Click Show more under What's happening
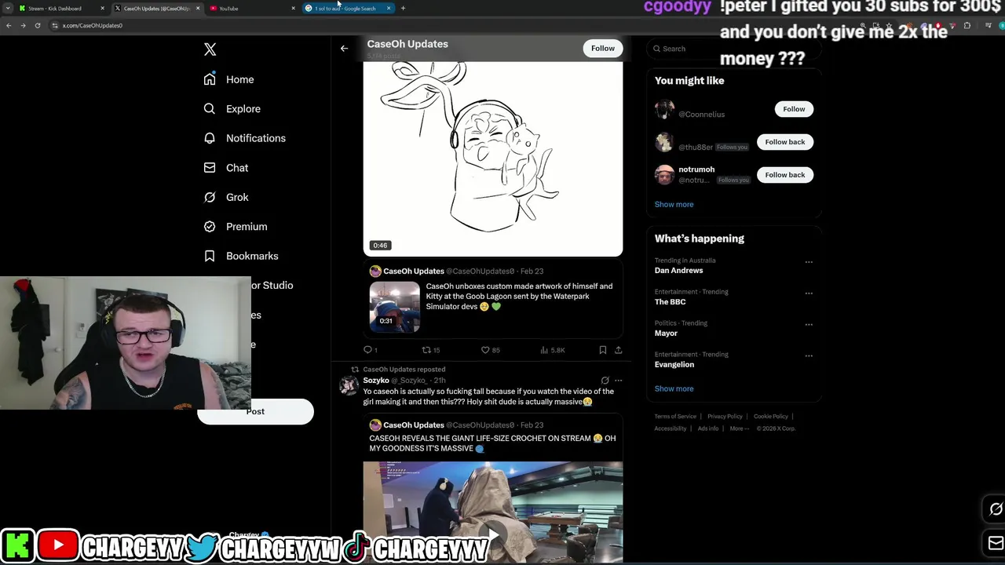 pos(674,388)
